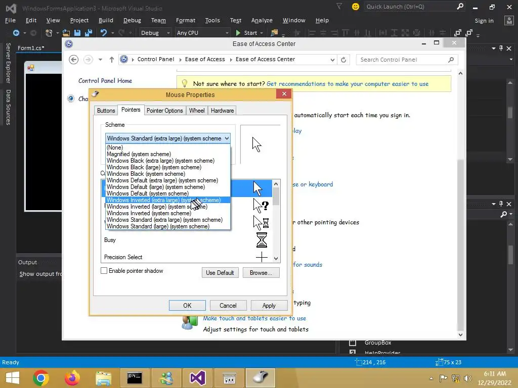
Task: Click the volume speaker tray icon
Action: (x=467, y=378)
